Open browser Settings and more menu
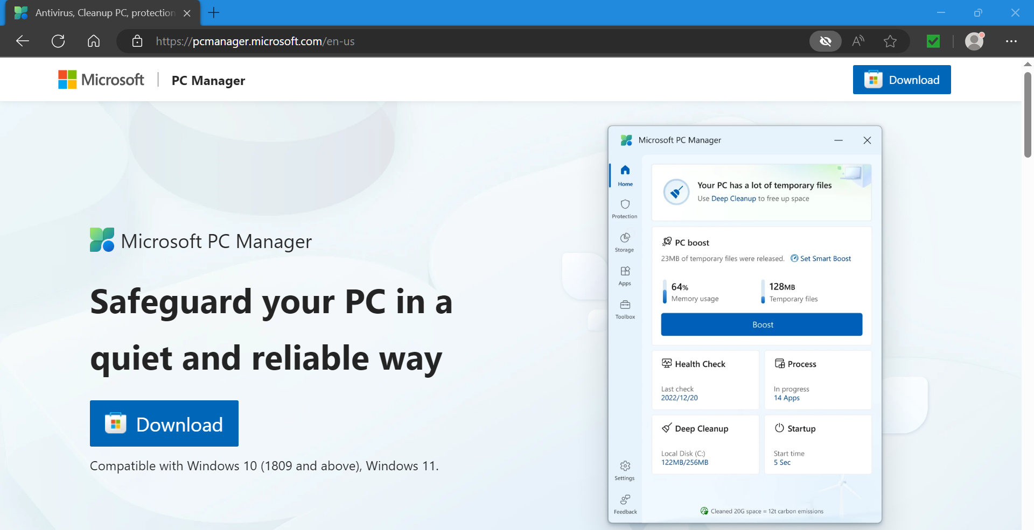 (1011, 41)
